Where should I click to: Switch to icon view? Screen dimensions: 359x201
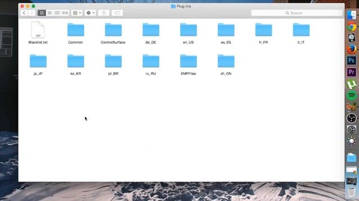42,13
